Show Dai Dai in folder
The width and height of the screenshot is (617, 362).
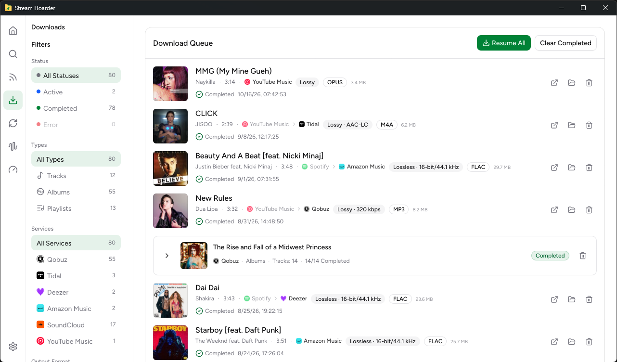[x=572, y=299]
